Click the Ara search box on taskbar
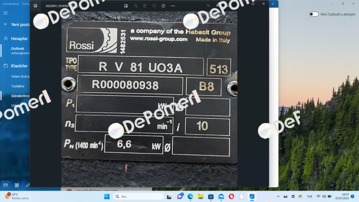The height and width of the screenshot is (202, 359). coord(139,196)
